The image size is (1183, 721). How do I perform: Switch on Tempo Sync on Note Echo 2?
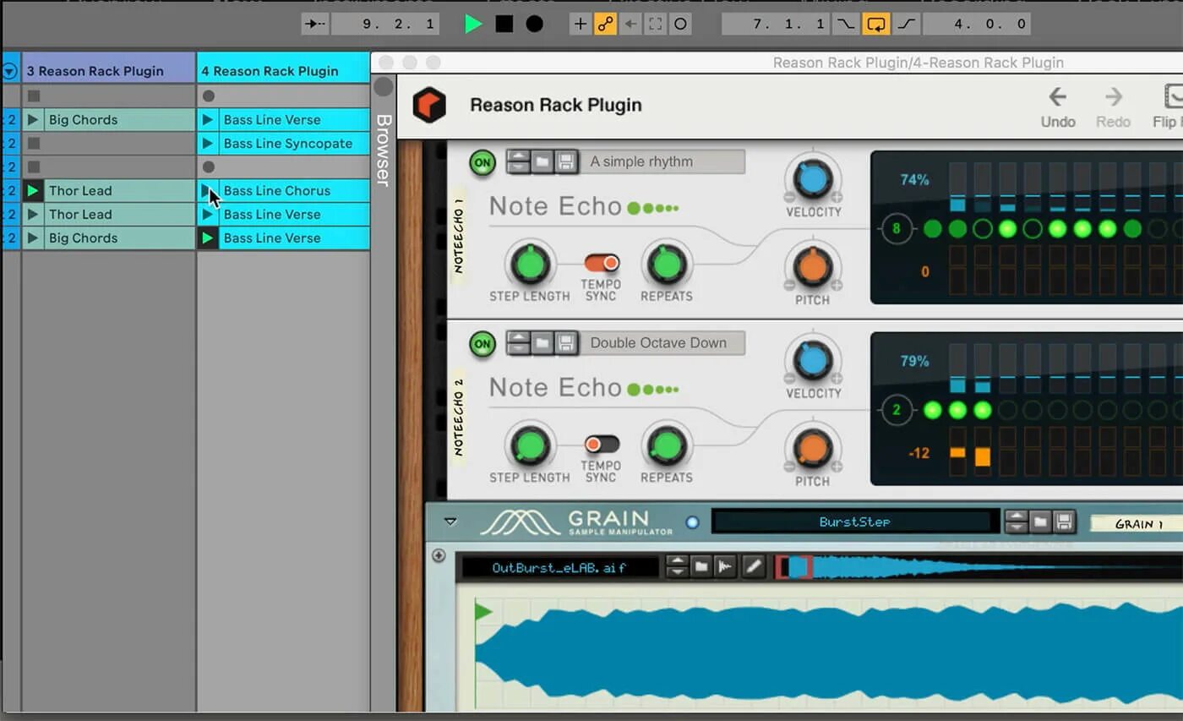[601, 444]
